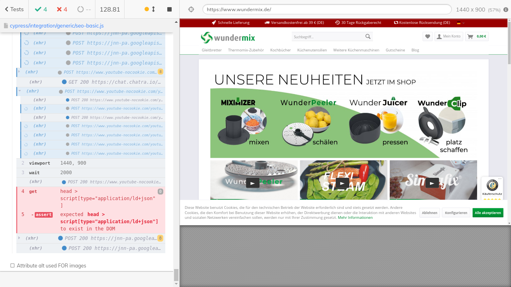Open the Kochbücher navigation menu
Image resolution: width=511 pixels, height=287 pixels.
coord(280,50)
